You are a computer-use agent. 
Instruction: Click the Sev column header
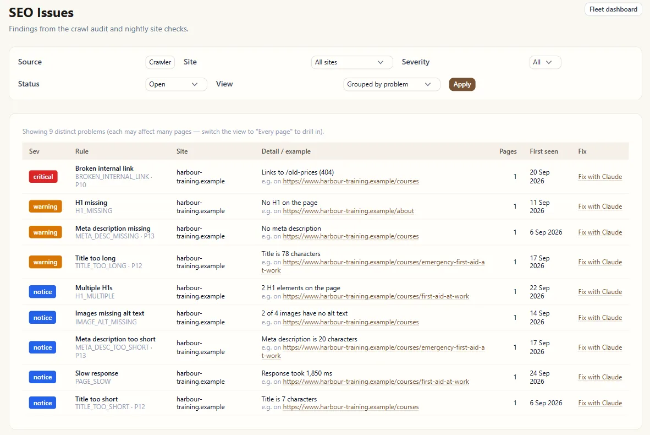[x=34, y=151]
